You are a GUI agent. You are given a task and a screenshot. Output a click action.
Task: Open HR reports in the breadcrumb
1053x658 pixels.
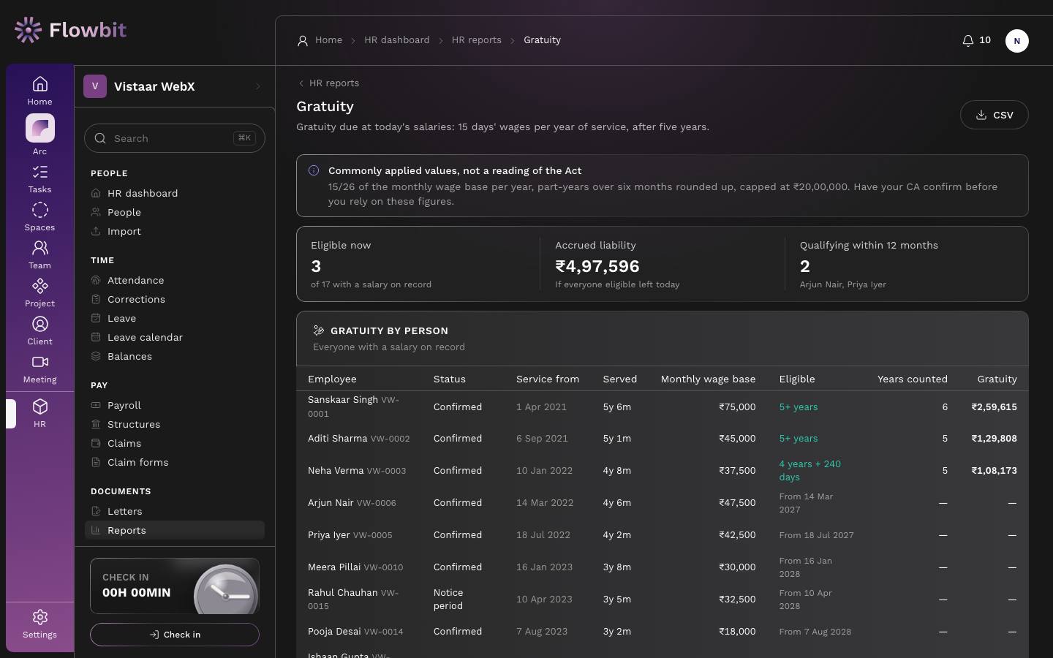pos(477,40)
